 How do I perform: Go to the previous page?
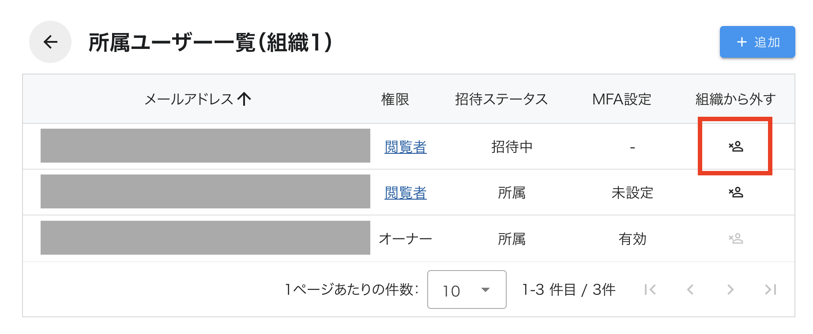(689, 289)
